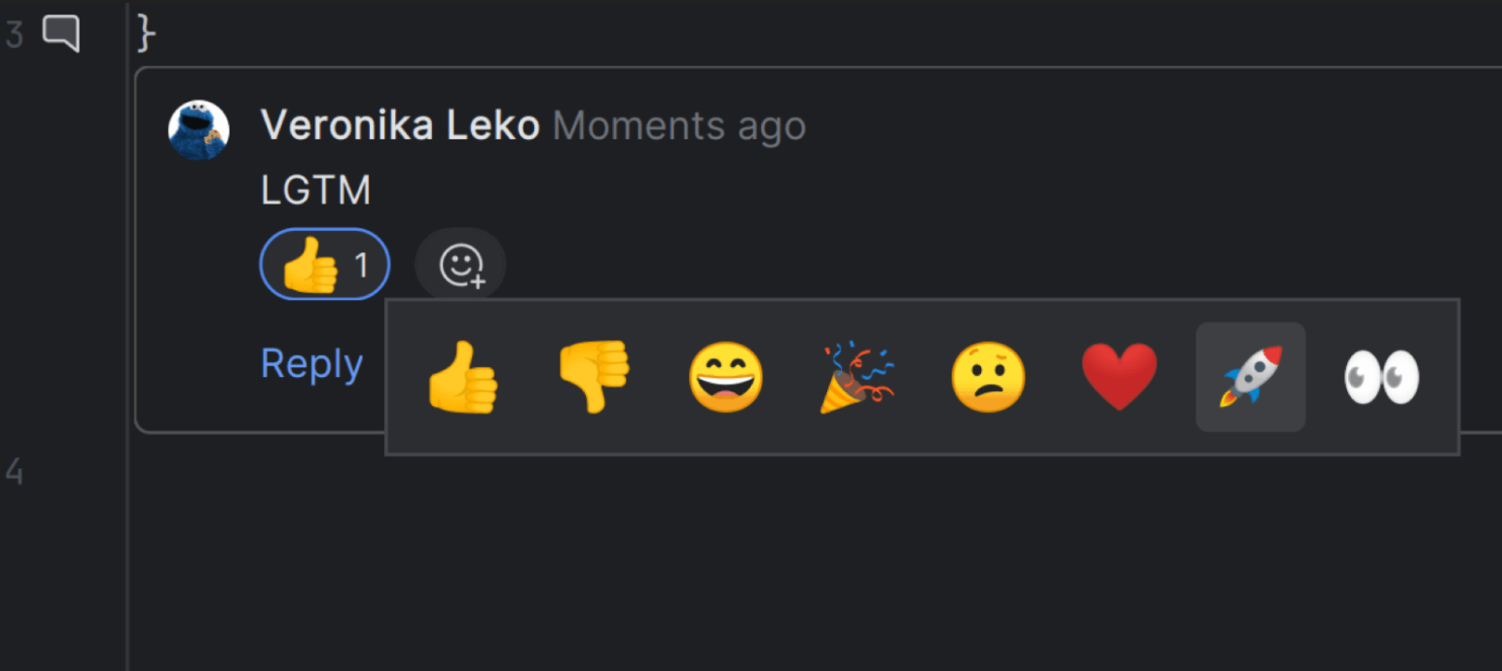React with the red heart emoji
The image size is (1502, 671).
click(1120, 376)
